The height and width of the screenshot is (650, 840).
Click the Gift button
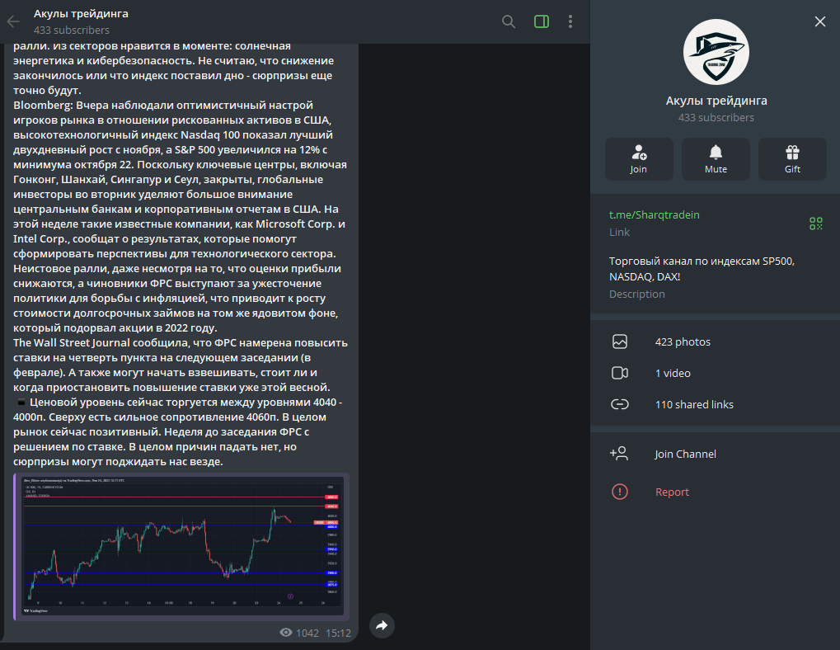tap(792, 159)
